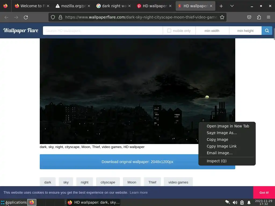
Task: Click the night tag
Action: point(85,182)
